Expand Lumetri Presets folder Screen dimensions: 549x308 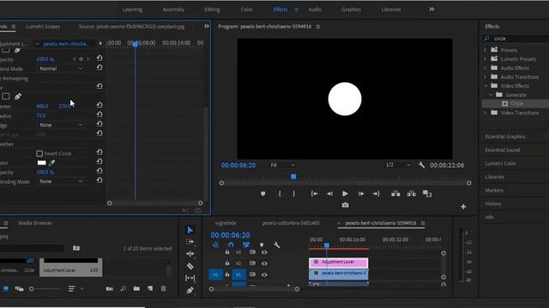coord(486,59)
